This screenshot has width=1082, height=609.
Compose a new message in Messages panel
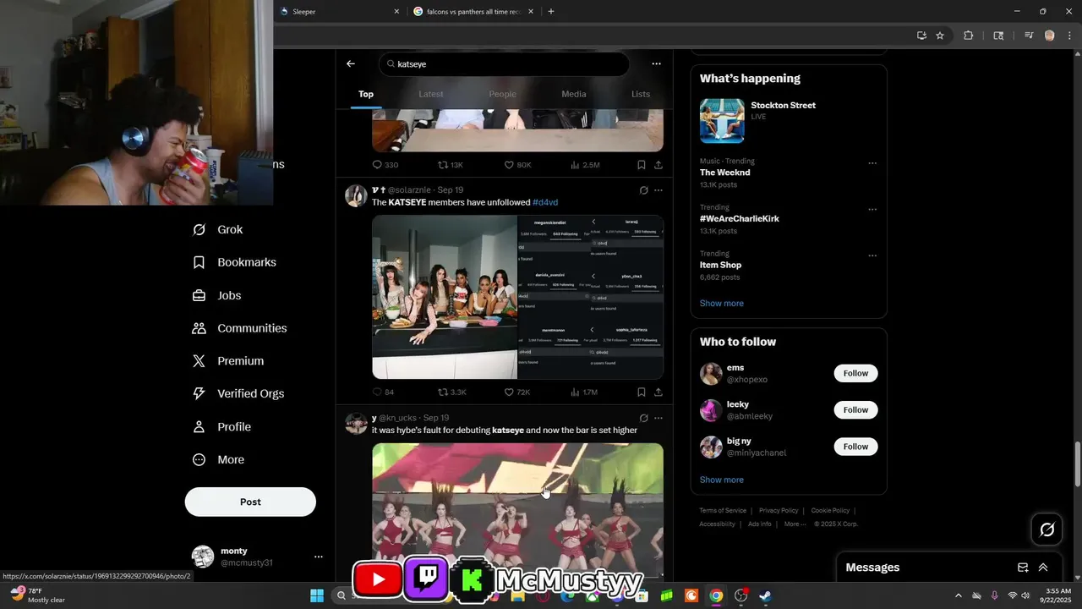[1023, 568]
